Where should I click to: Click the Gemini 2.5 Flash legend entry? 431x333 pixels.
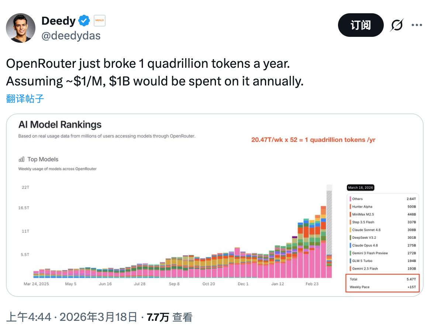[x=365, y=269]
